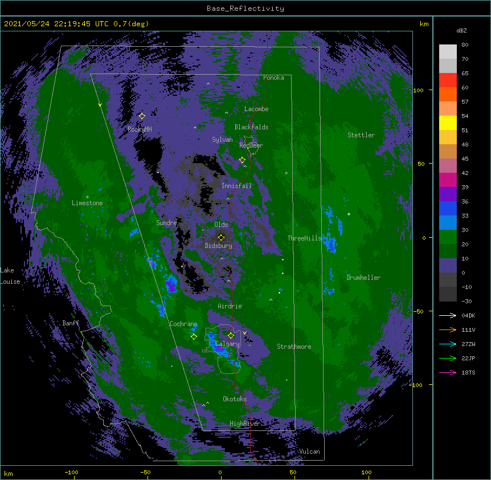This screenshot has width=491, height=480.
Task: Click the Limestone label
Action: 87,203
